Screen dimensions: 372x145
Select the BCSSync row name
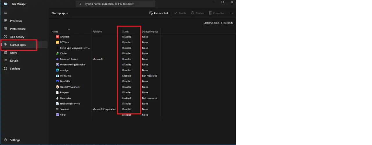pos(65,42)
